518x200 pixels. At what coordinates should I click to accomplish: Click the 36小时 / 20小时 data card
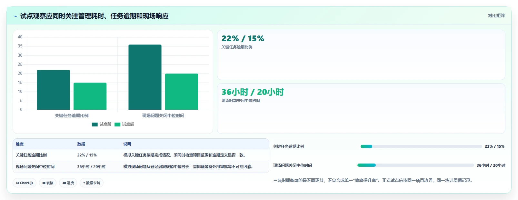click(361, 108)
